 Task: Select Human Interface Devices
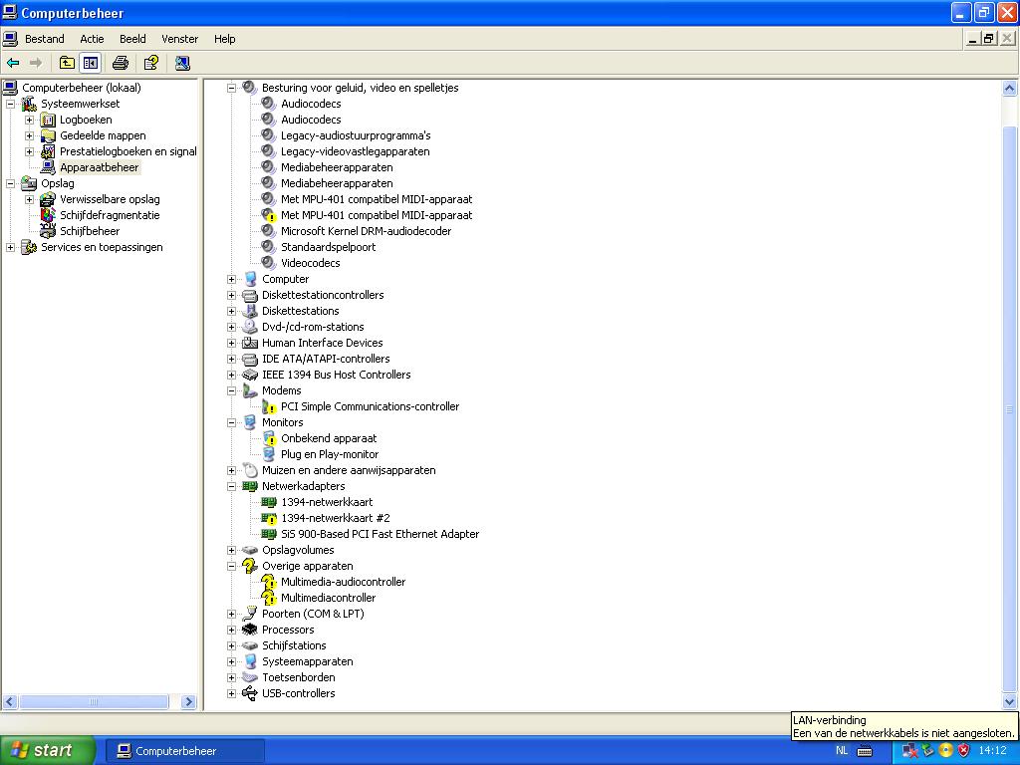(322, 343)
